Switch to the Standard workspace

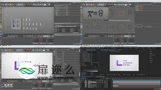click(131, 48)
